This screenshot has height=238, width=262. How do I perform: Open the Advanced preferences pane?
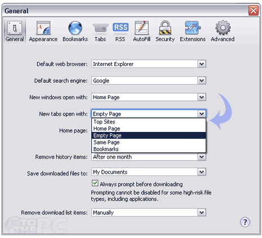click(x=223, y=31)
